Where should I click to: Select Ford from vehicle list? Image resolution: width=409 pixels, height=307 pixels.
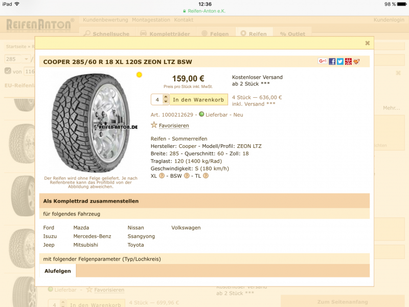(49, 228)
